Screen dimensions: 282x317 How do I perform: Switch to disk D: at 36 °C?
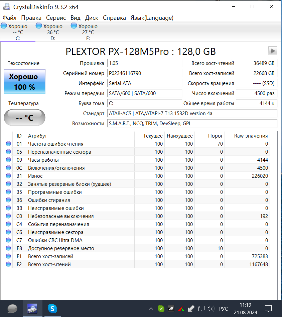click(x=53, y=32)
